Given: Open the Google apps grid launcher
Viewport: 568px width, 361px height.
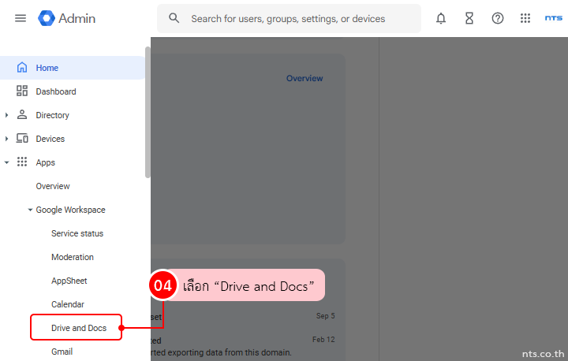Looking at the screenshot, I should [525, 18].
